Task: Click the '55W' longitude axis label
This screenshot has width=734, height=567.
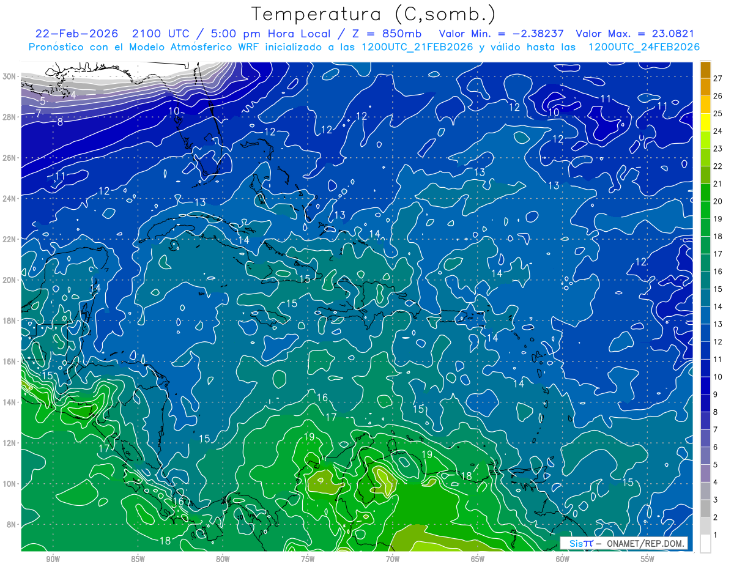Action: tap(648, 560)
